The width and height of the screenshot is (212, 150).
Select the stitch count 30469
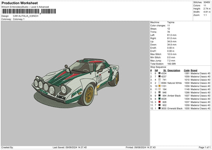(207, 2)
